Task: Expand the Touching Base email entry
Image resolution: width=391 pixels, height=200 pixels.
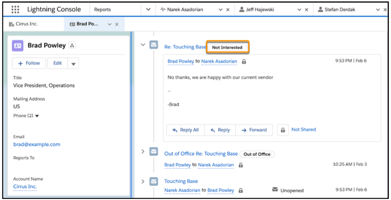Action: 143,181
